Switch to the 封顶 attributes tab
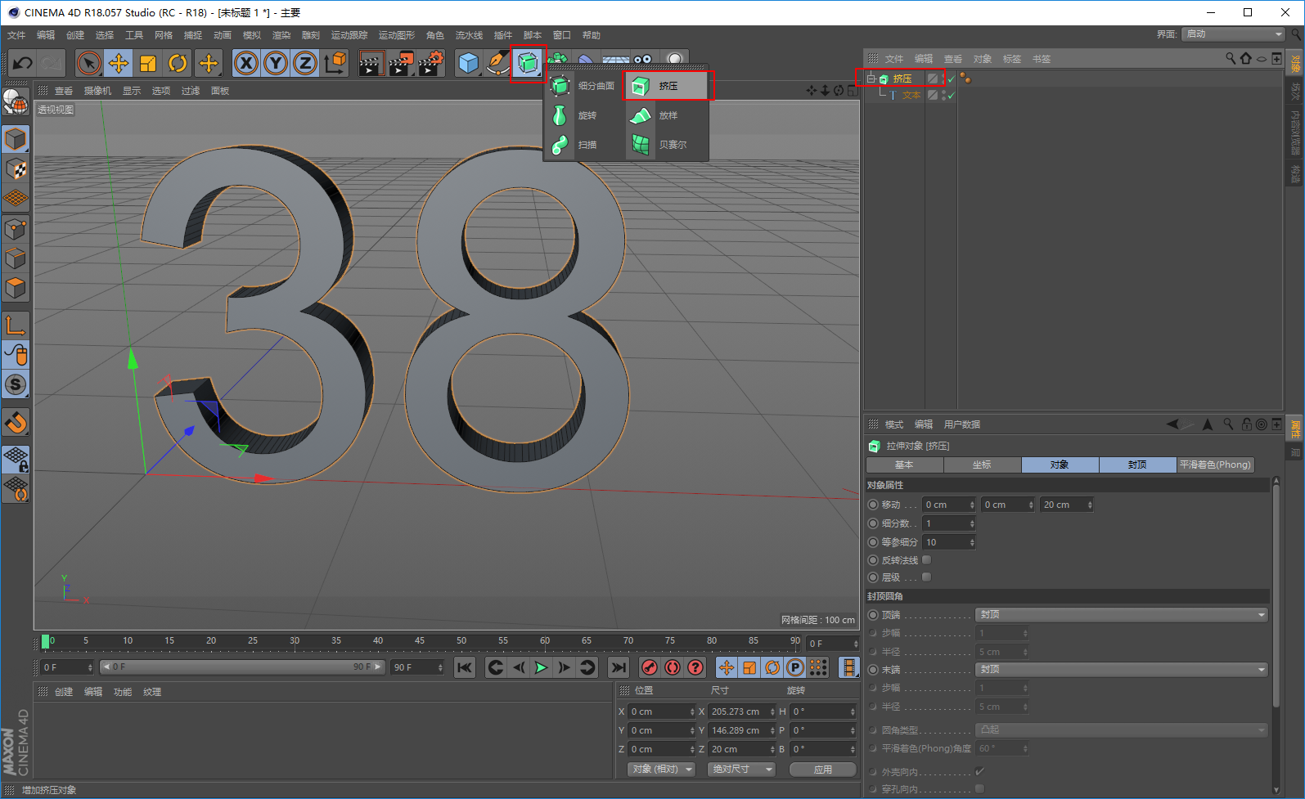 click(x=1137, y=465)
